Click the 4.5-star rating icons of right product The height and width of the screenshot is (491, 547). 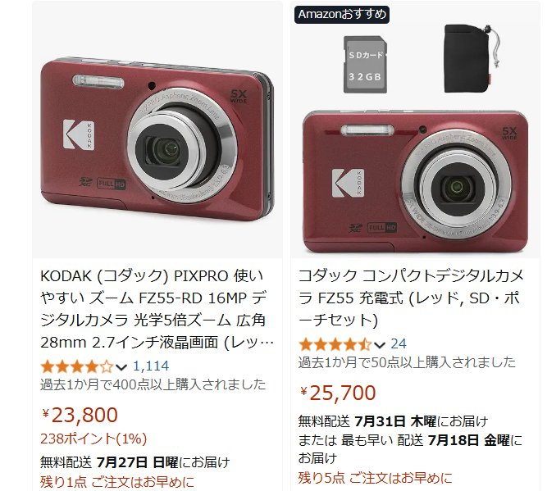click(335, 344)
